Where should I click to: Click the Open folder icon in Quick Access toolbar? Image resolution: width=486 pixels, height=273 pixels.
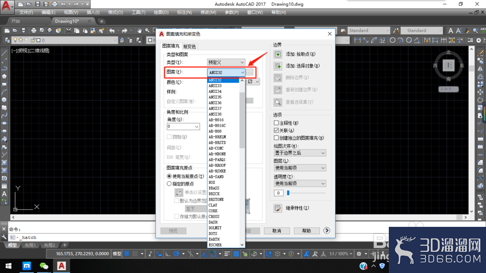(x=29, y=4)
